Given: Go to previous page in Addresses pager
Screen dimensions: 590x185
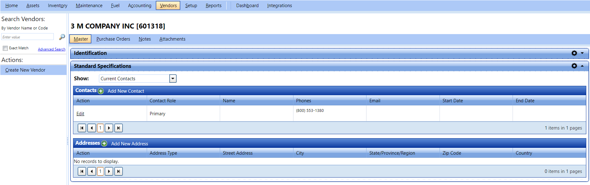Looking at the screenshot, I should (92, 171).
